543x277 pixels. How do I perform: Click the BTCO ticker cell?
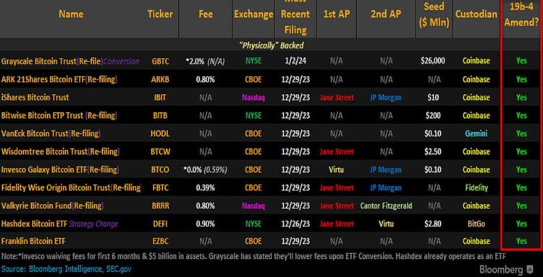click(160, 169)
